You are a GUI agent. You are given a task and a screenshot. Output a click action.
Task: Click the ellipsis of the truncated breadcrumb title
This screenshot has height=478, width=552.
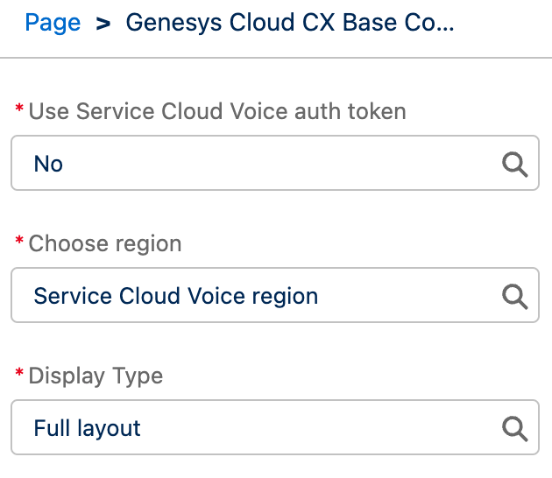(444, 30)
